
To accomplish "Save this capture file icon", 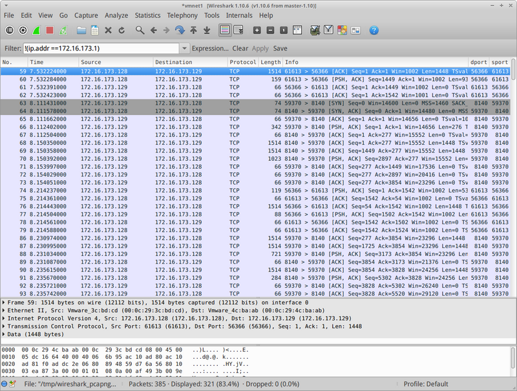I will pyautogui.click(x=95, y=30).
